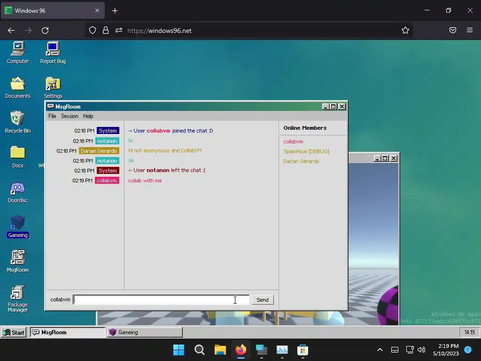Select collabvm in Online Members list

[293, 141]
